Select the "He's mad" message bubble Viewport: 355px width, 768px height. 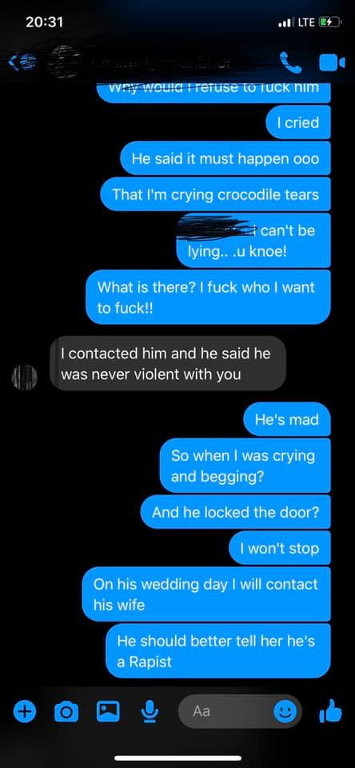pyautogui.click(x=287, y=419)
